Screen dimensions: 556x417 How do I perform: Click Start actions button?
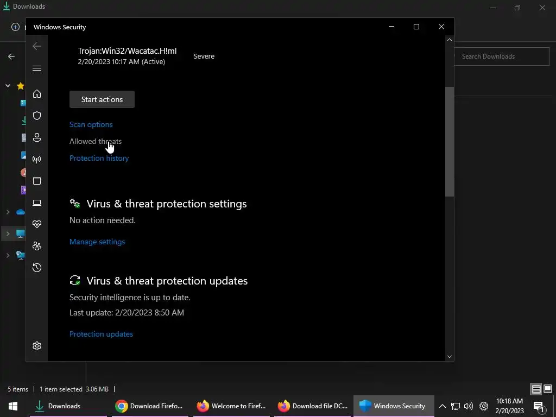[102, 99]
